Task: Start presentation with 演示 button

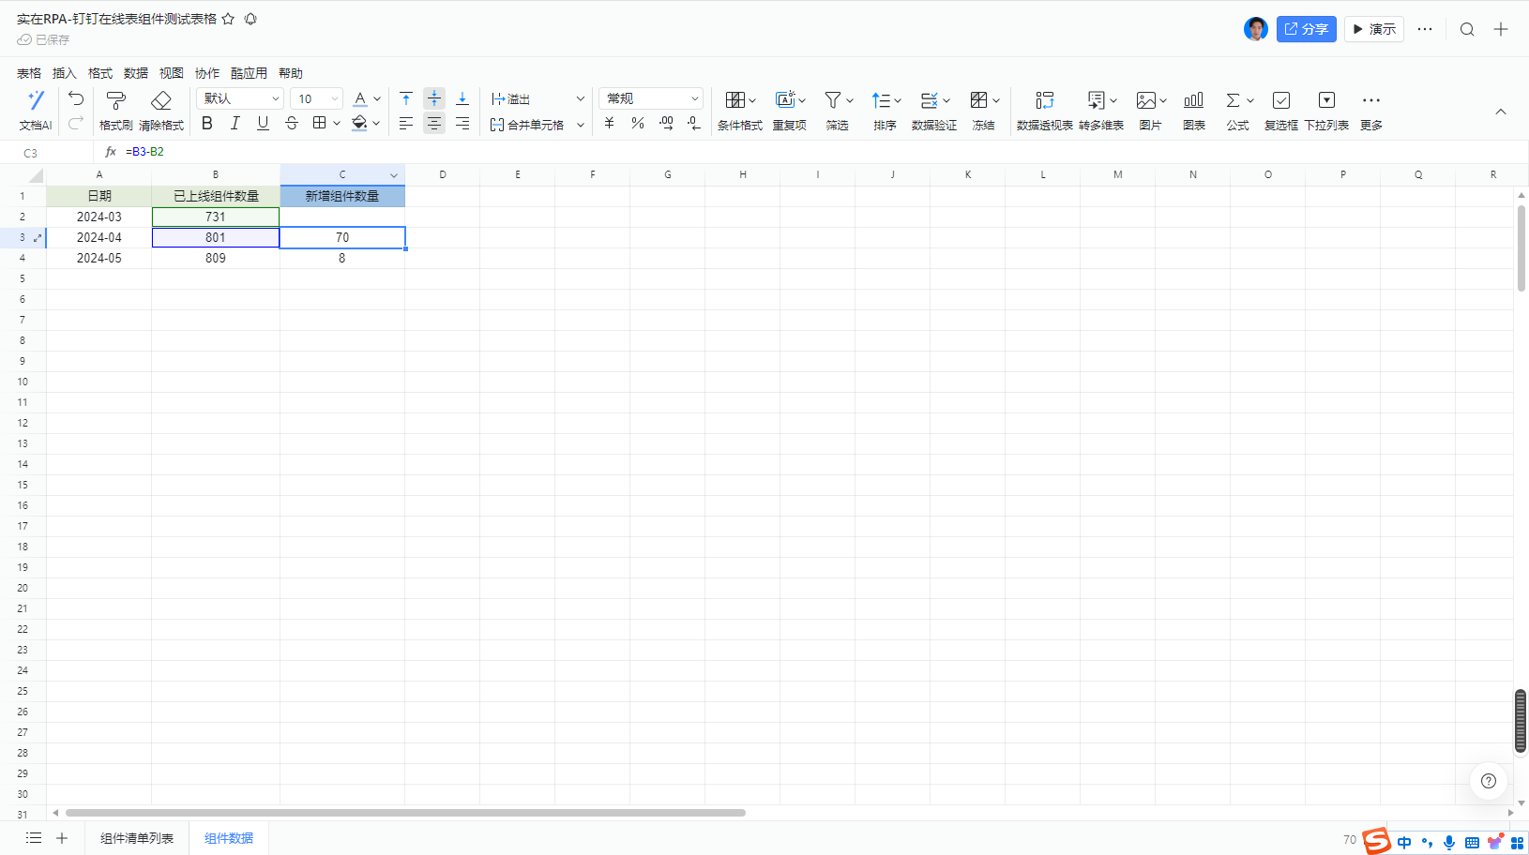Action: click(x=1373, y=29)
